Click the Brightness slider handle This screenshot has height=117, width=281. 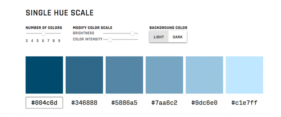click(133, 34)
